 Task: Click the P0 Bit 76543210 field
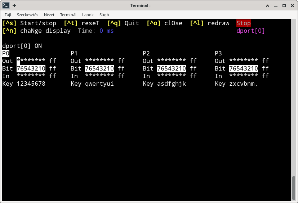click(31, 68)
